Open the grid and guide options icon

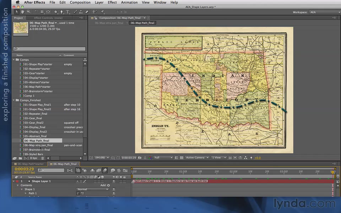click(113, 158)
